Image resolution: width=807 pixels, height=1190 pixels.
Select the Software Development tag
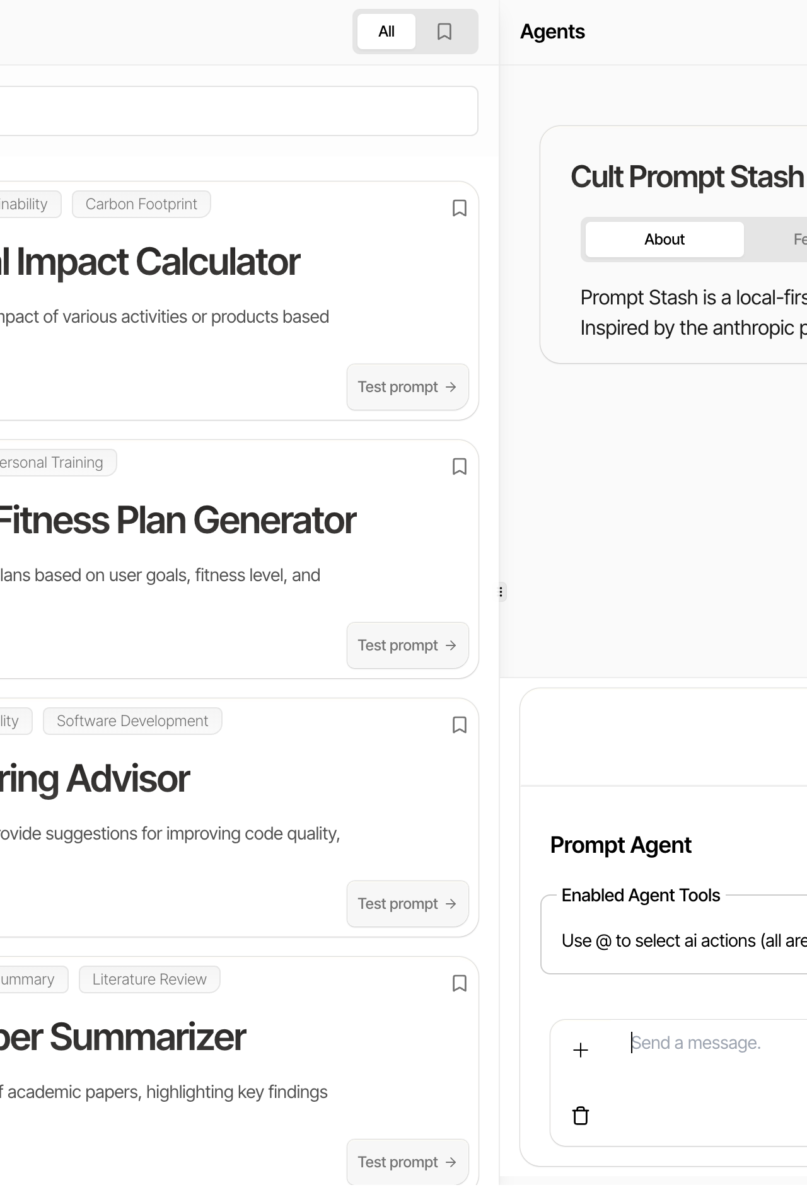coord(132,721)
